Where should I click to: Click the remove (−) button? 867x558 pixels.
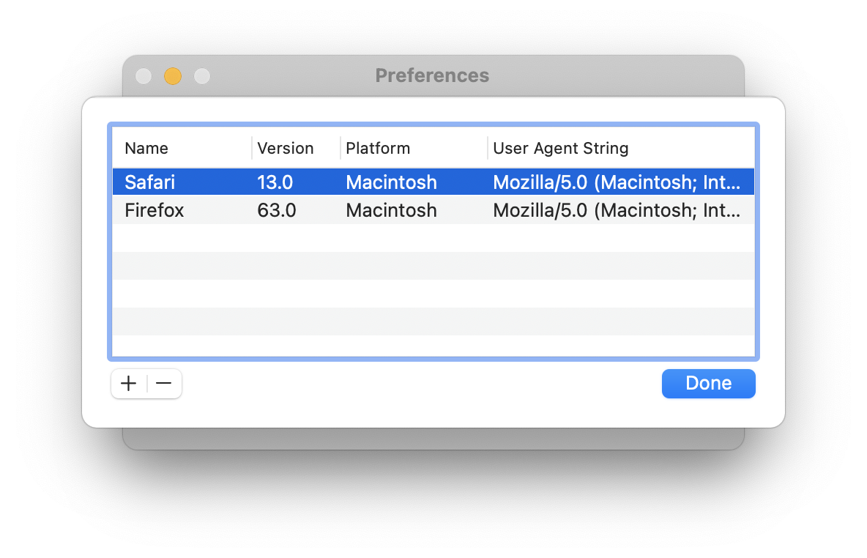point(163,383)
